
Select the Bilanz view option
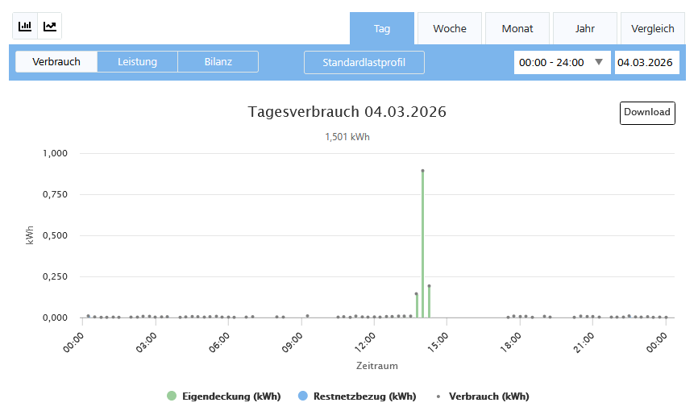(218, 62)
